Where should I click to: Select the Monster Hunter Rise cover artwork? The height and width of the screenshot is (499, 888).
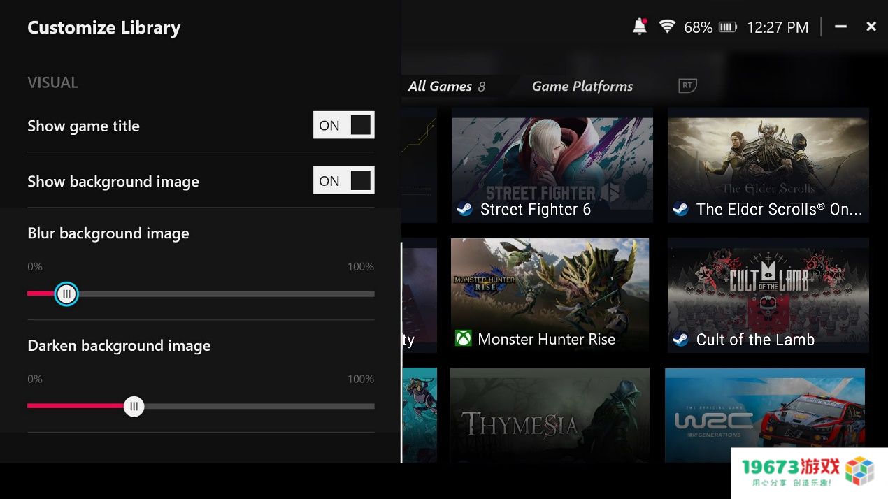tap(550, 295)
